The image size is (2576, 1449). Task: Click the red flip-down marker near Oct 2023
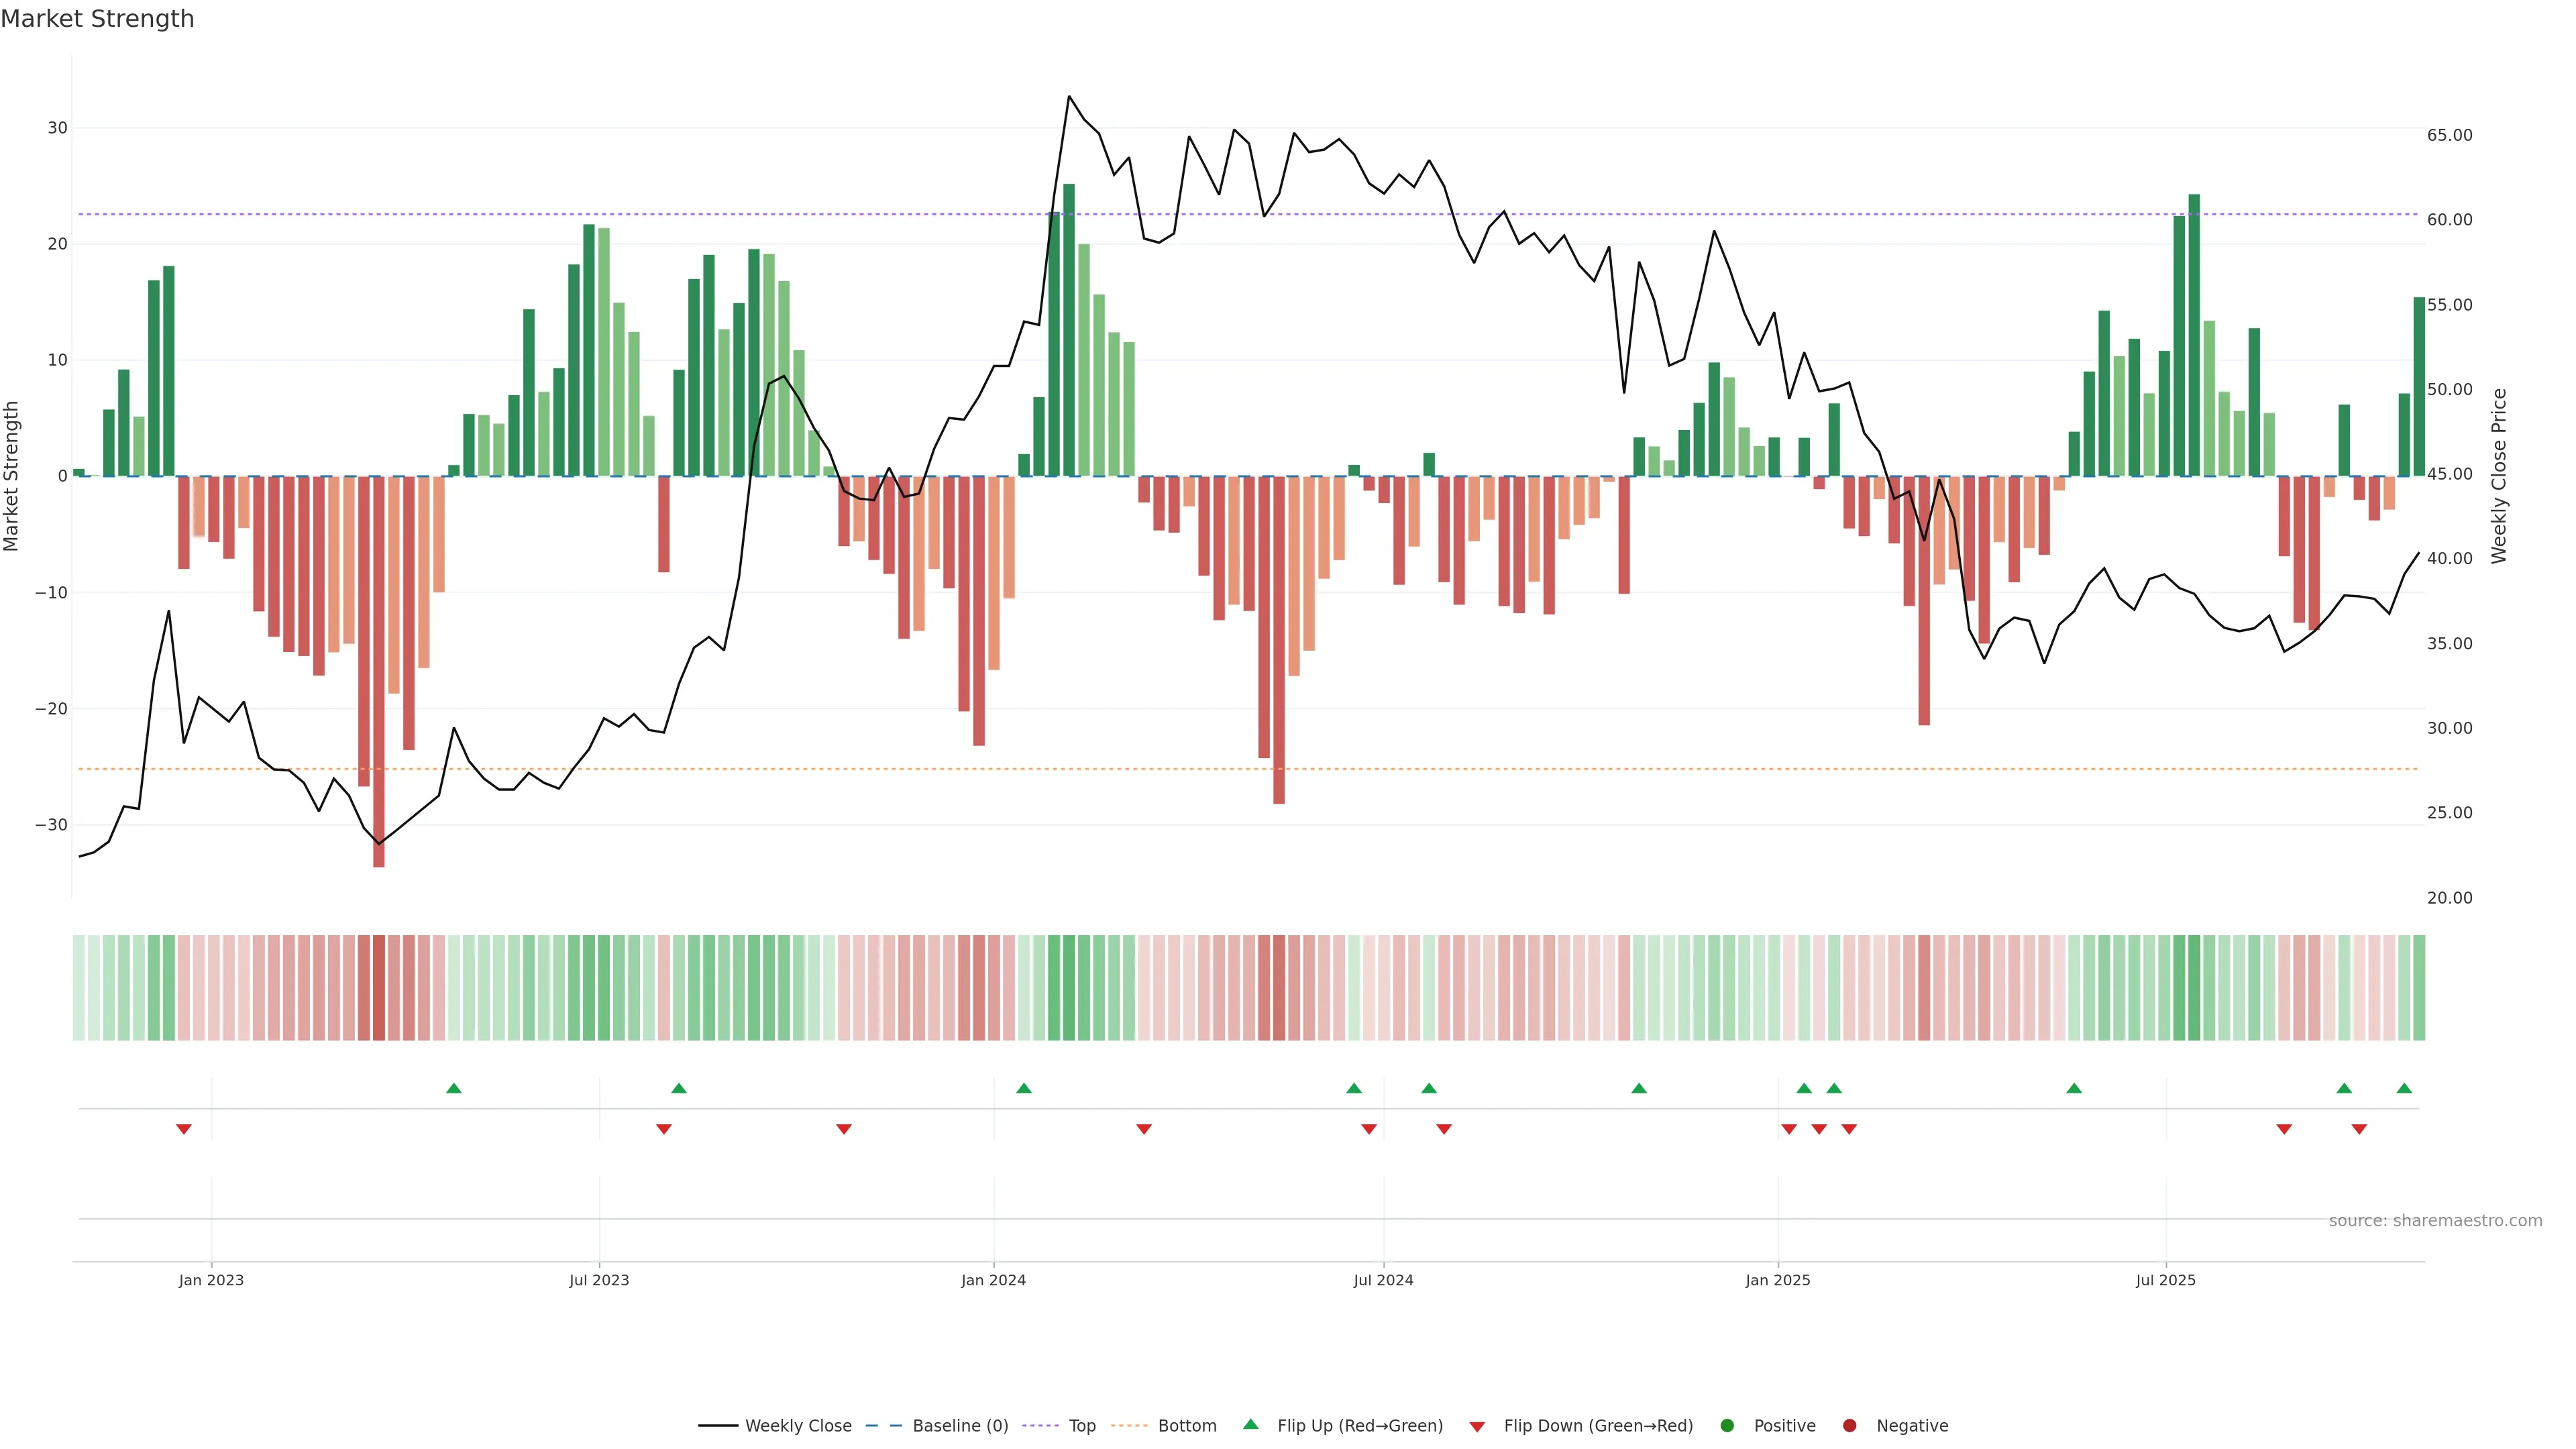tap(844, 1129)
